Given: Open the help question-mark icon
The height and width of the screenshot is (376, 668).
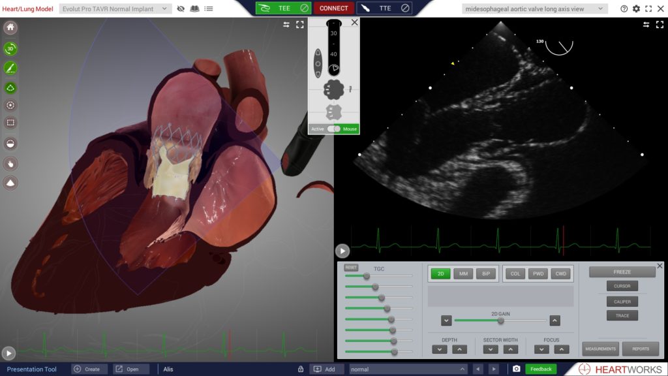Looking at the screenshot, I should 624,8.
